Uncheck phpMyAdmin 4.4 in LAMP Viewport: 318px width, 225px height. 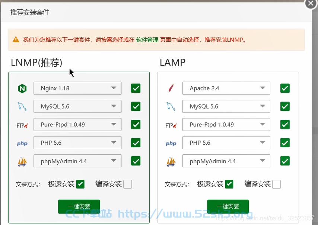coord(285,161)
